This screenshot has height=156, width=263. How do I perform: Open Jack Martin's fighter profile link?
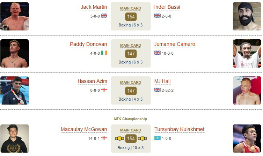point(94,7)
